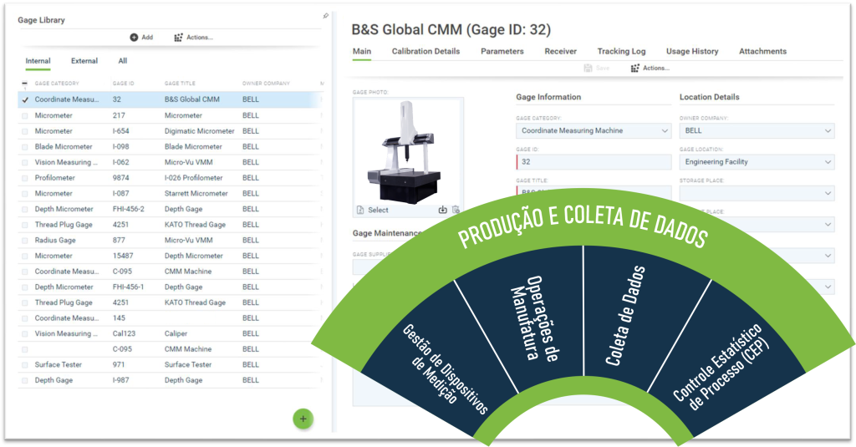Switch to the External tab
856x447 pixels.
pos(84,61)
